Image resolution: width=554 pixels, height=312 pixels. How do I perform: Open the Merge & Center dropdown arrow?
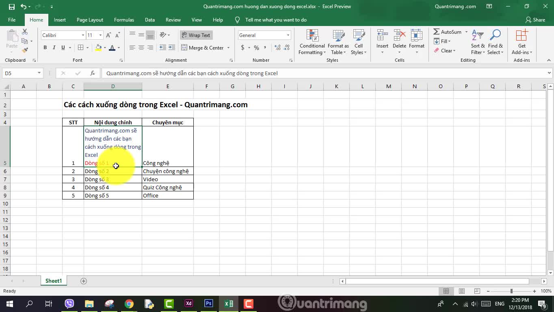pyautogui.click(x=228, y=48)
